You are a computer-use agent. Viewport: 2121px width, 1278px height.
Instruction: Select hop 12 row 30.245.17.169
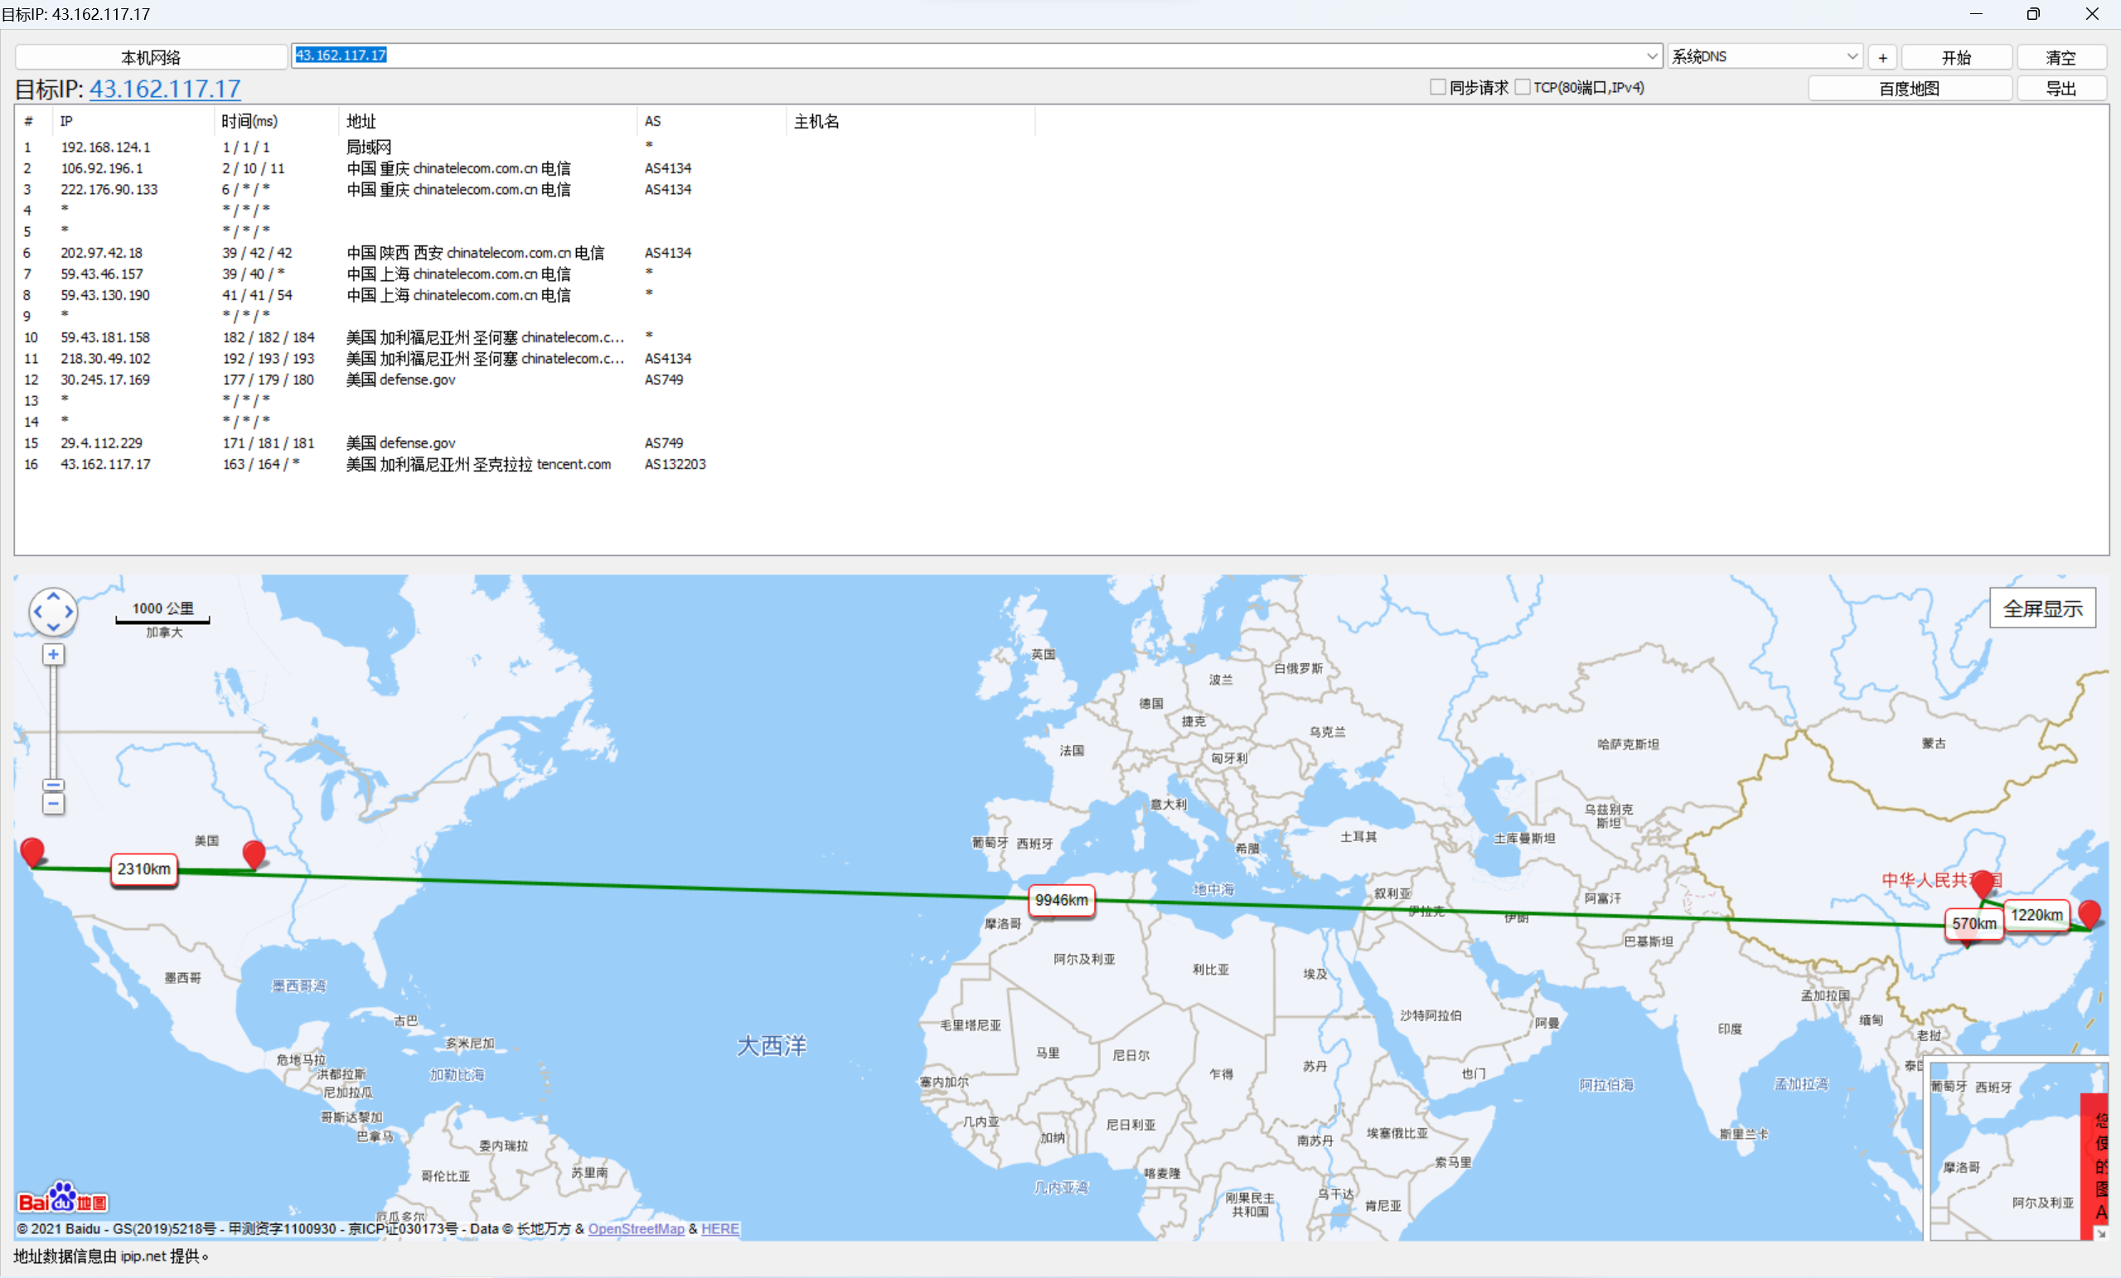point(105,380)
